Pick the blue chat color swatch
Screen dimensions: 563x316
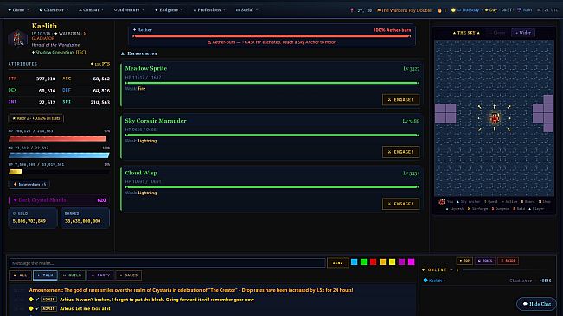[x=354, y=262]
